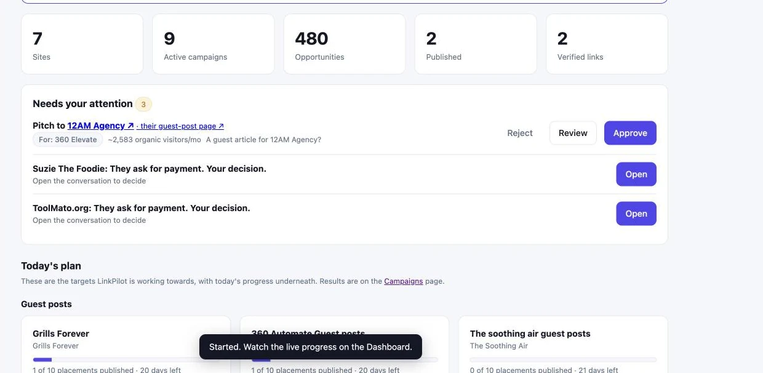Click the 'Guest posts' section label
Viewport: 763px width, 373px height.
[x=46, y=304]
